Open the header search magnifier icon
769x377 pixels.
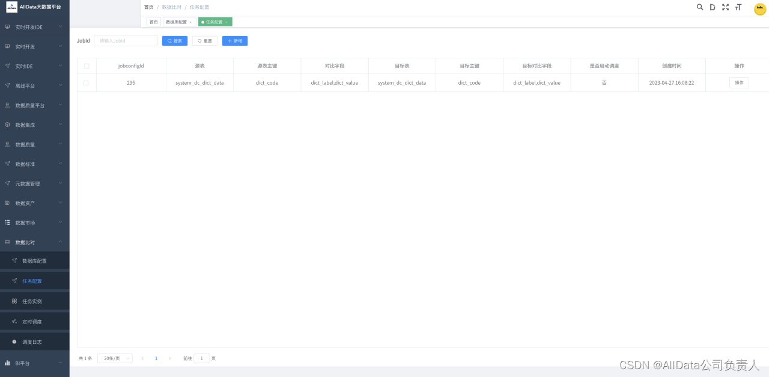700,7
